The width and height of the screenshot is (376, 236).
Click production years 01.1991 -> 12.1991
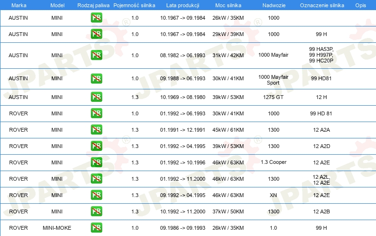(x=183, y=130)
